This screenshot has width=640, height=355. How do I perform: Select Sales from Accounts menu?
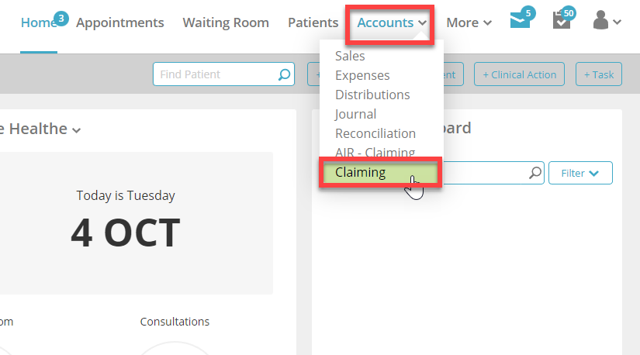(x=350, y=56)
